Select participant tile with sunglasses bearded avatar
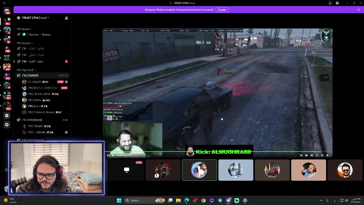The height and width of the screenshot is (205, 364). [x=345, y=170]
